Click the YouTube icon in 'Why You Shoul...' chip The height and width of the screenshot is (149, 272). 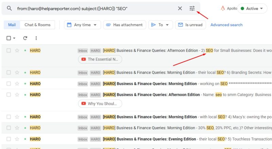(x=84, y=104)
